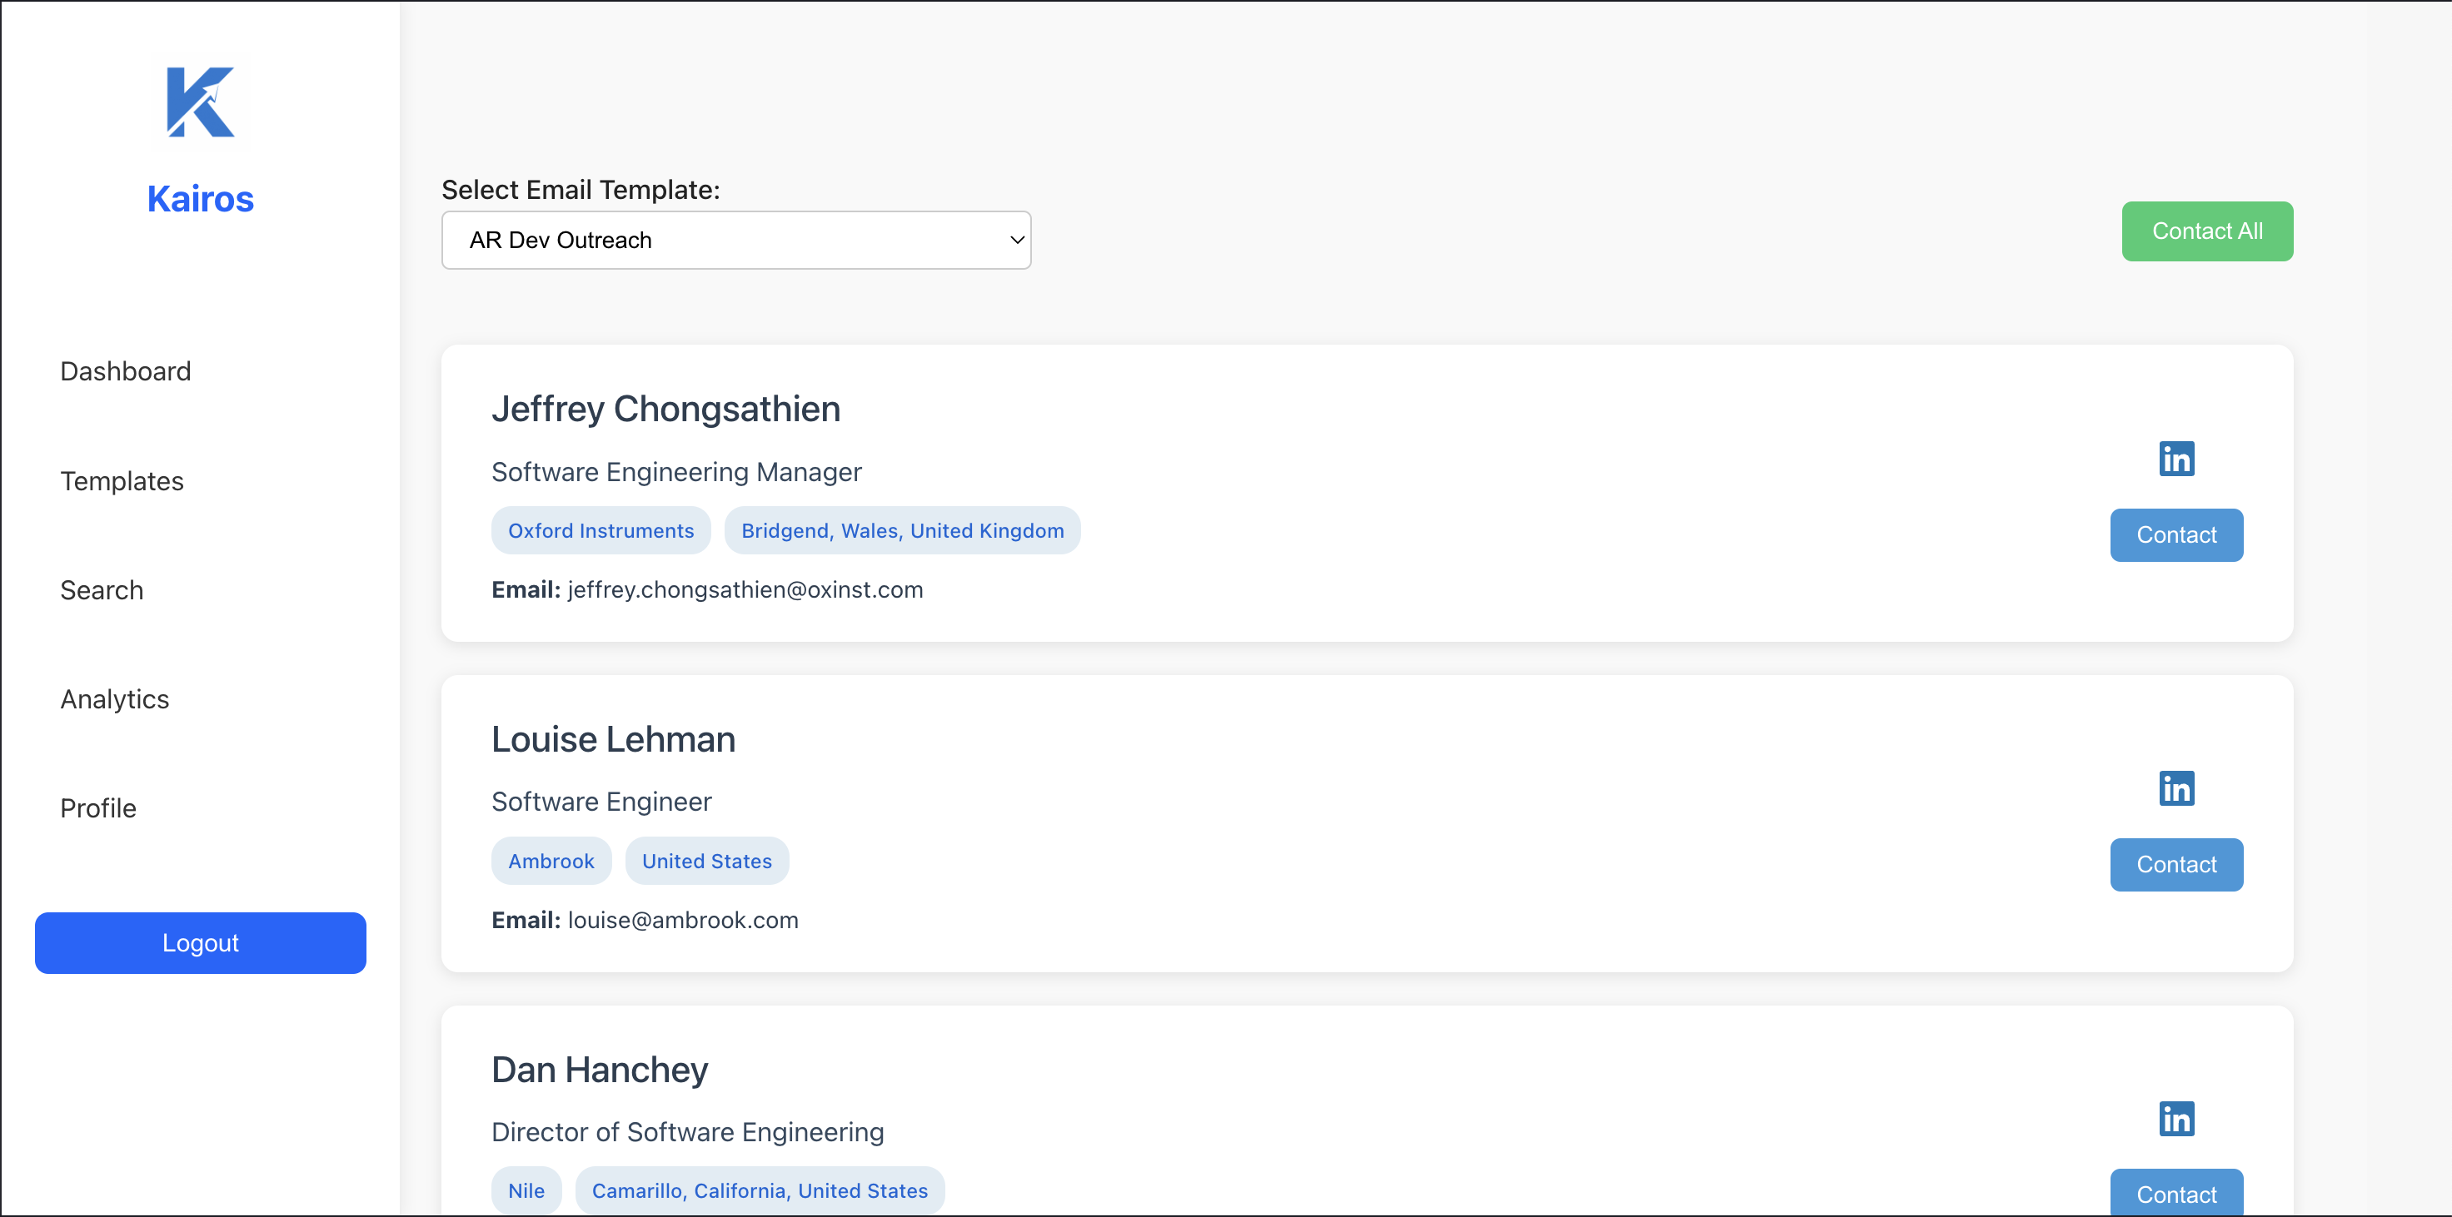Click the Kairos brand title link

200,199
